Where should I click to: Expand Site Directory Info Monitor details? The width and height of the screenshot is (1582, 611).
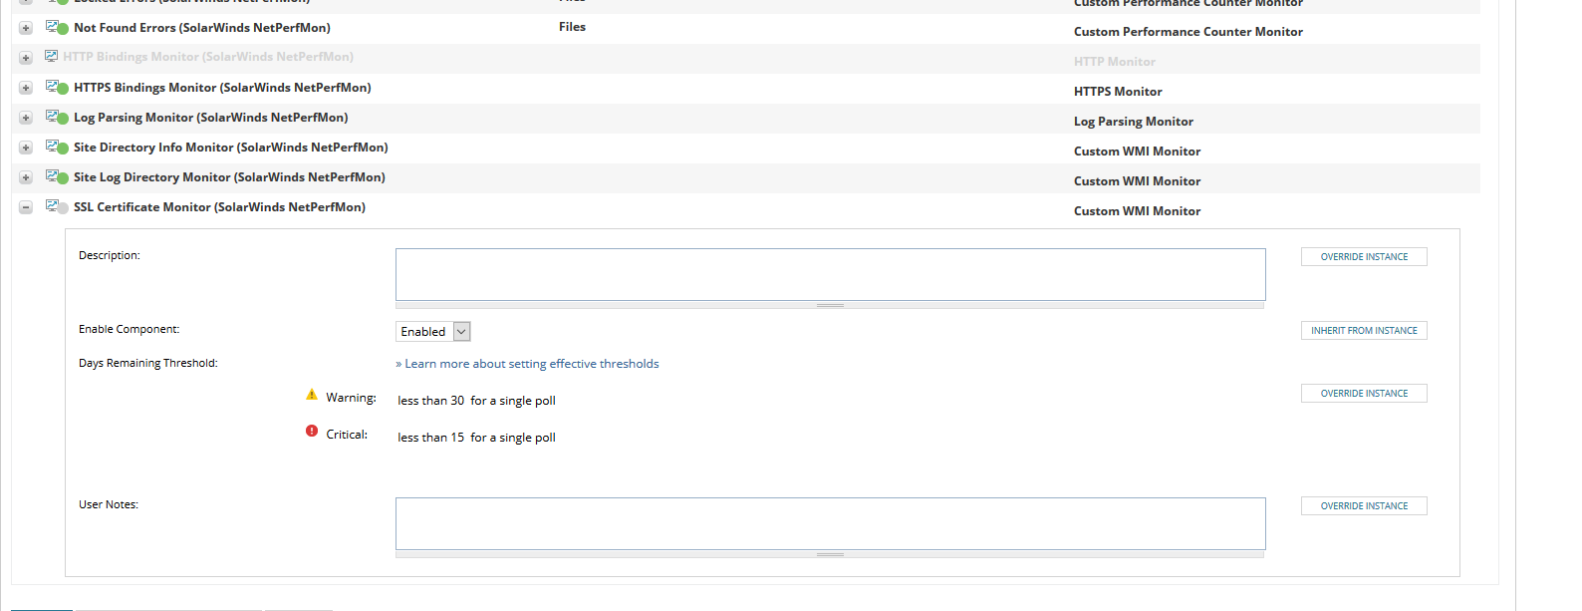26,148
